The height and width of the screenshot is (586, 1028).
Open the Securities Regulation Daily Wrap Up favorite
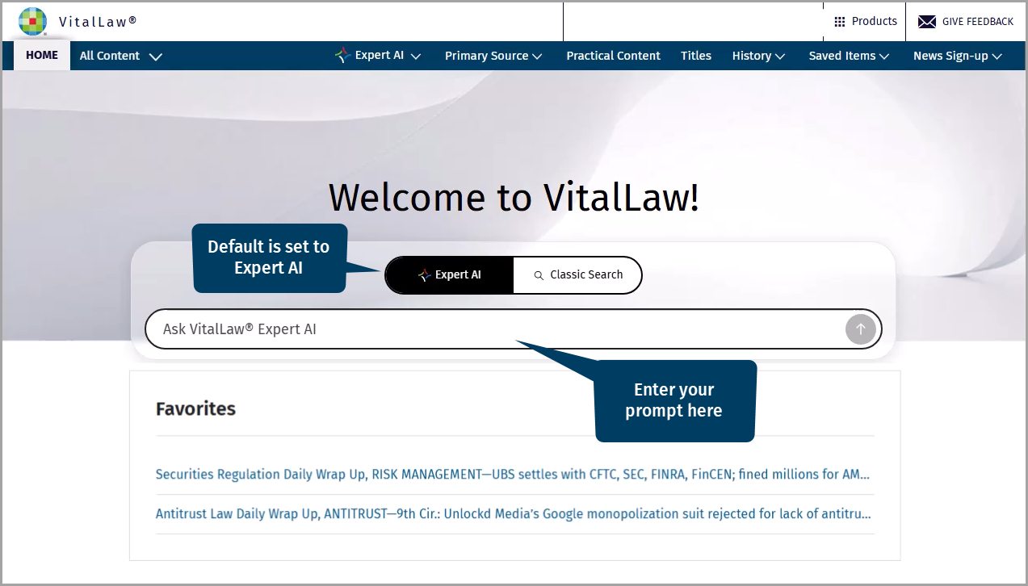pyautogui.click(x=513, y=475)
